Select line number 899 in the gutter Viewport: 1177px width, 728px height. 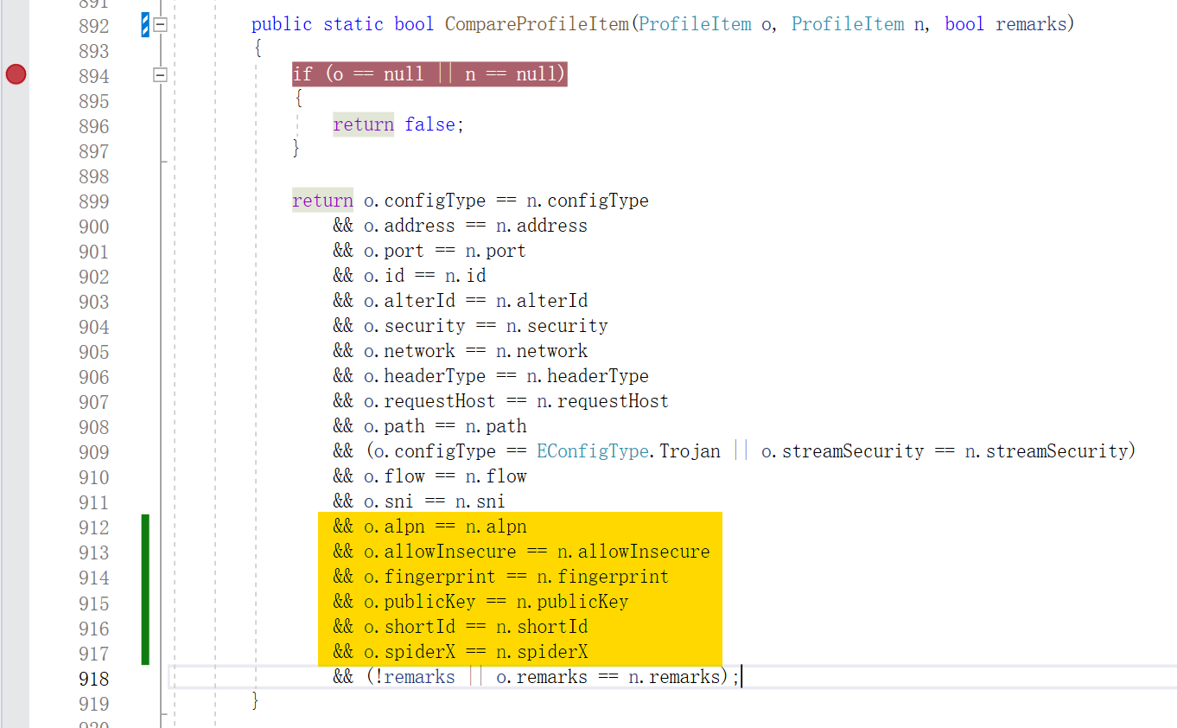click(x=93, y=201)
